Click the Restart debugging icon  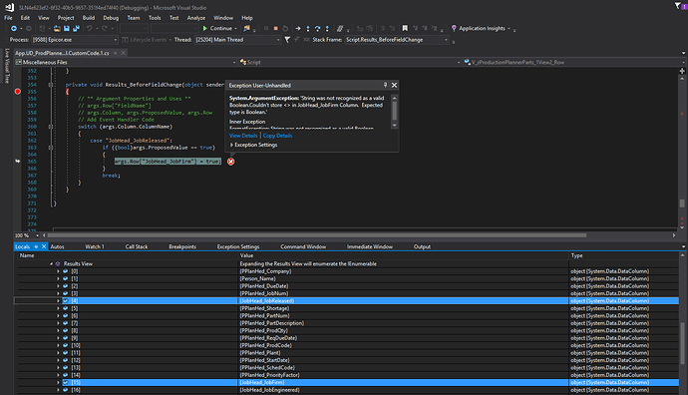tap(285, 29)
